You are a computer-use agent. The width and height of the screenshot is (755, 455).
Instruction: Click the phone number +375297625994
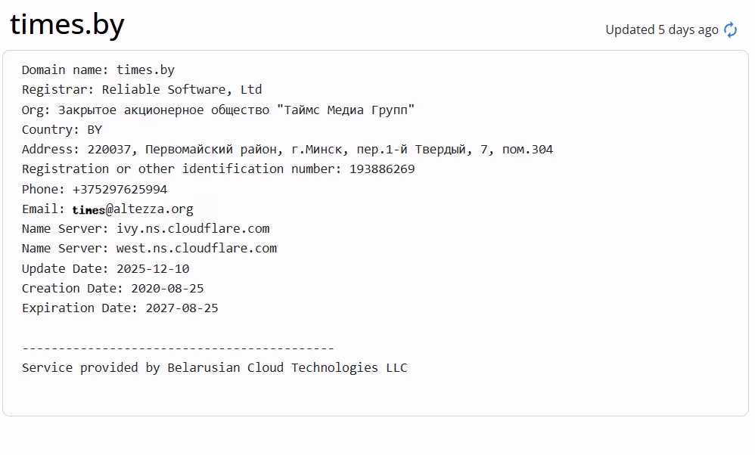[x=120, y=189]
